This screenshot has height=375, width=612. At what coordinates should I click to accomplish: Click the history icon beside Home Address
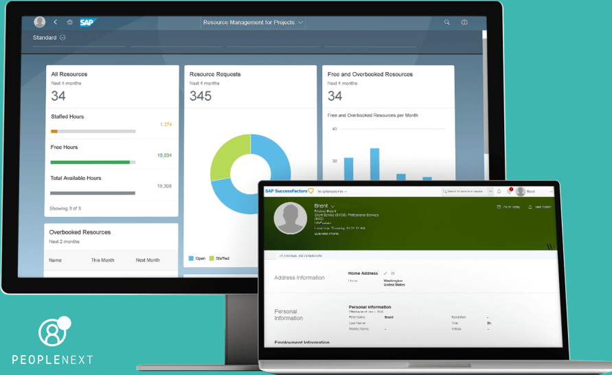393,273
